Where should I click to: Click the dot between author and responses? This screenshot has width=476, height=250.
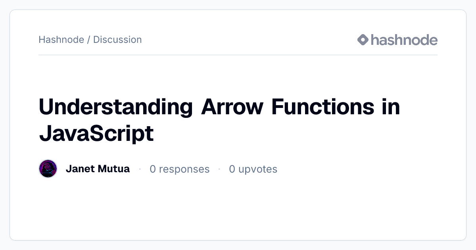(140, 169)
